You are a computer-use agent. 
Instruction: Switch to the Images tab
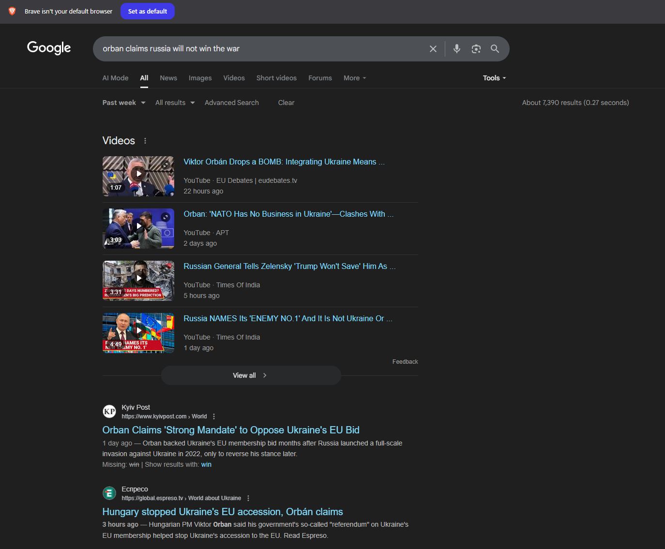pyautogui.click(x=200, y=78)
